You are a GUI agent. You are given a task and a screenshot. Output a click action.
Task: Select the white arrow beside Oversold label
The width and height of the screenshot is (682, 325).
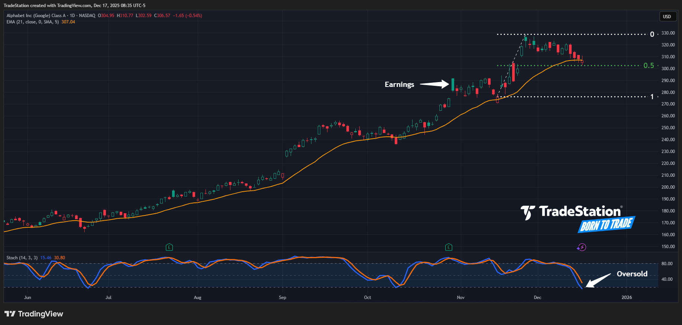click(x=598, y=280)
